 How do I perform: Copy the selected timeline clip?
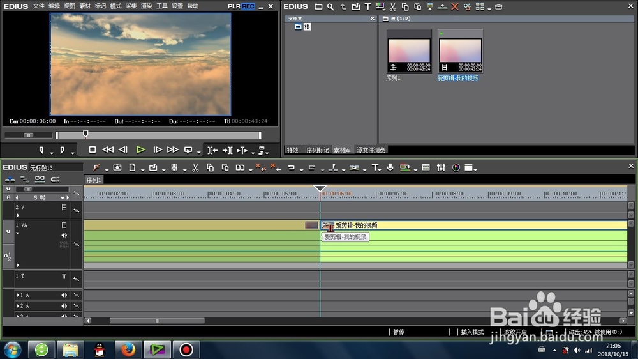[x=210, y=167]
